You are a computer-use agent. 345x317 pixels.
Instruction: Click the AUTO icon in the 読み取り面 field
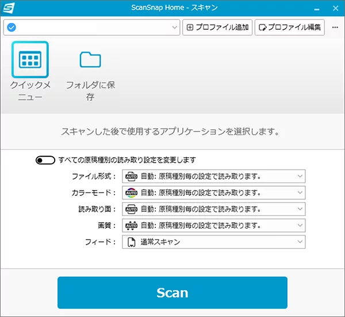[131, 209]
